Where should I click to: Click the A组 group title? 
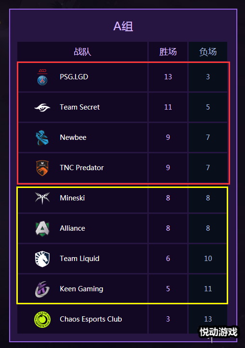(123, 26)
